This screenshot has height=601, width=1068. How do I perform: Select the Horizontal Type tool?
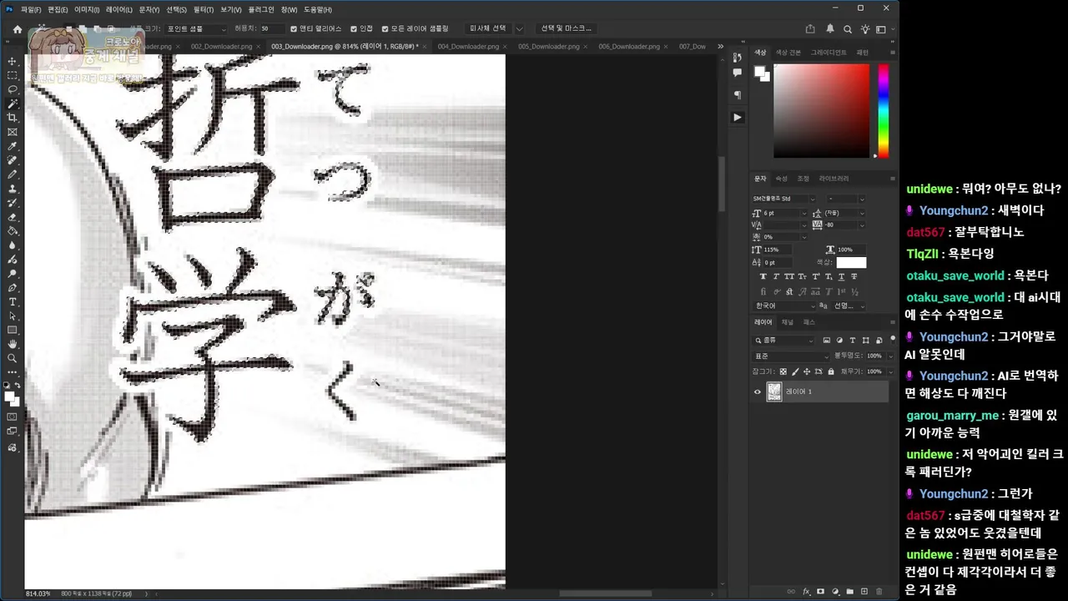(13, 301)
